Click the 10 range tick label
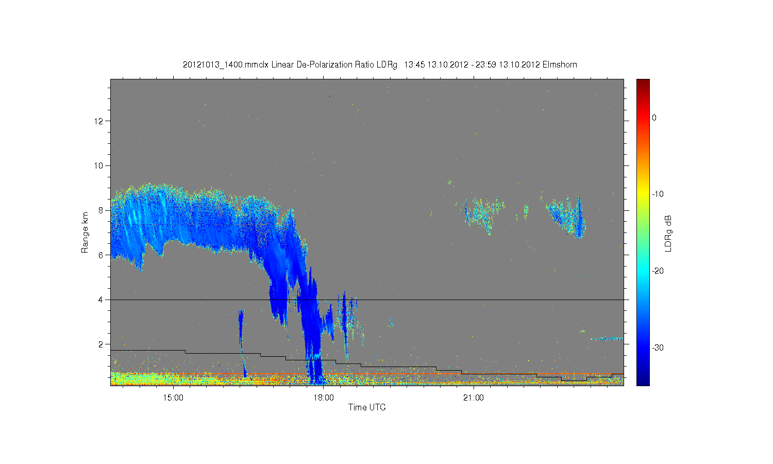Viewport: 773px width, 464px height. point(99,165)
